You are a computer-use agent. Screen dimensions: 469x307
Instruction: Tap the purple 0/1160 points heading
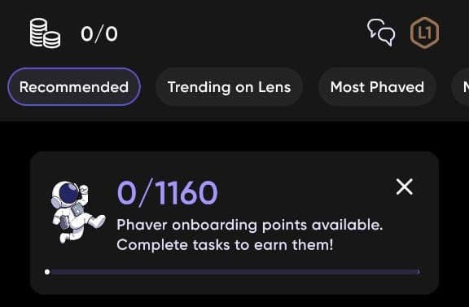[168, 193]
